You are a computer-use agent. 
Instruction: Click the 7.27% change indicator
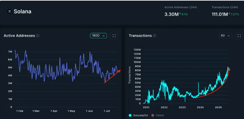234,14
